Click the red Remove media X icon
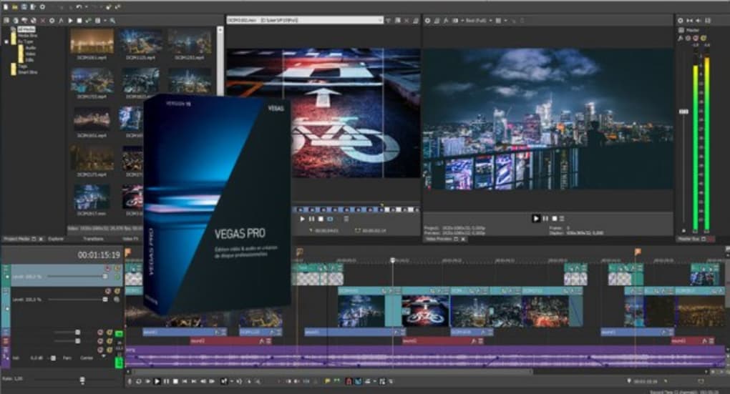730x394 pixels. pyautogui.click(x=43, y=21)
